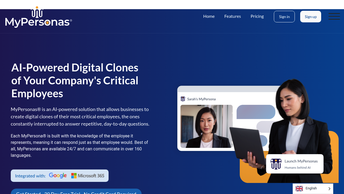
Task: Click the Microsoft 365 logo
Action: [88, 176]
